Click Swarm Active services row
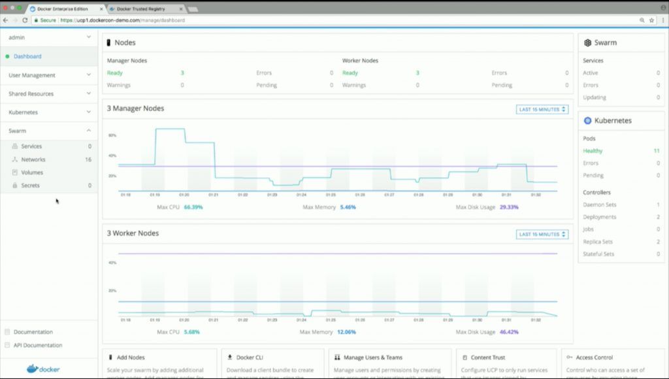The height and width of the screenshot is (379, 669). pos(621,73)
